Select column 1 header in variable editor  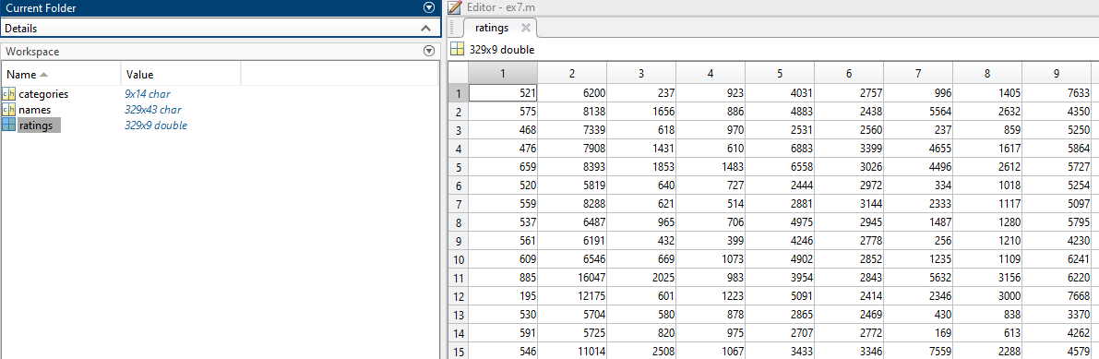(503, 73)
